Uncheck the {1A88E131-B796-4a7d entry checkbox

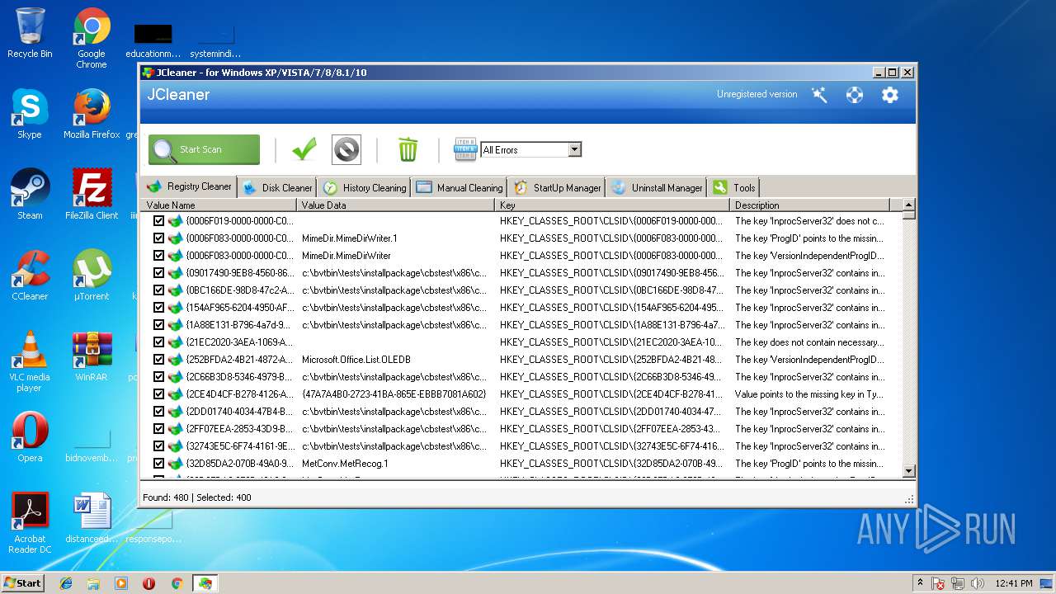tap(159, 324)
